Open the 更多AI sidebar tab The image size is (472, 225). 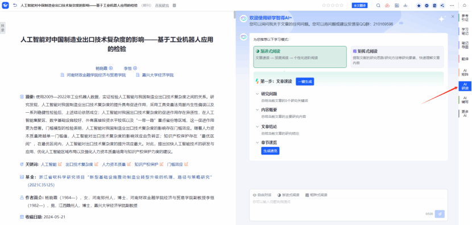(465, 113)
